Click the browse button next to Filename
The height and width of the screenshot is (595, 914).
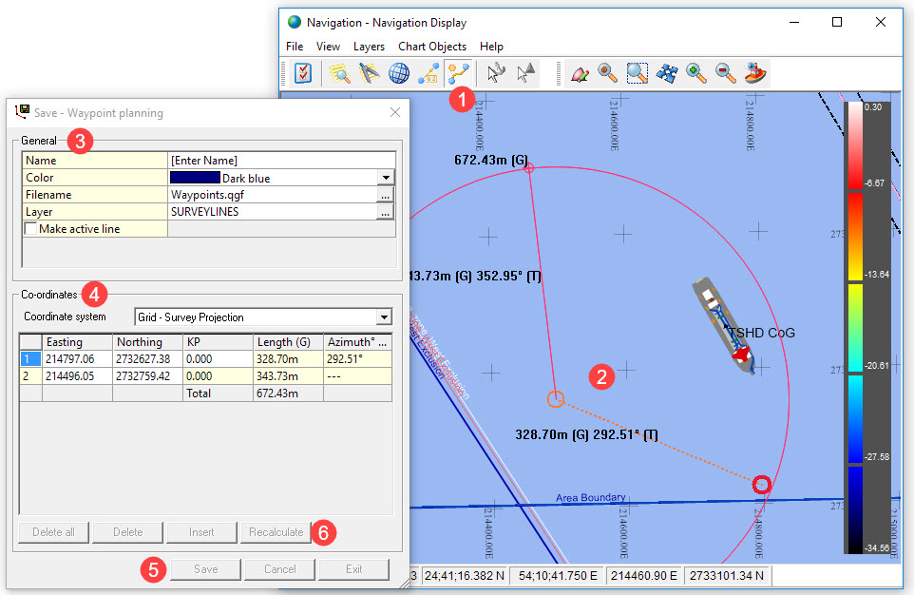click(385, 195)
